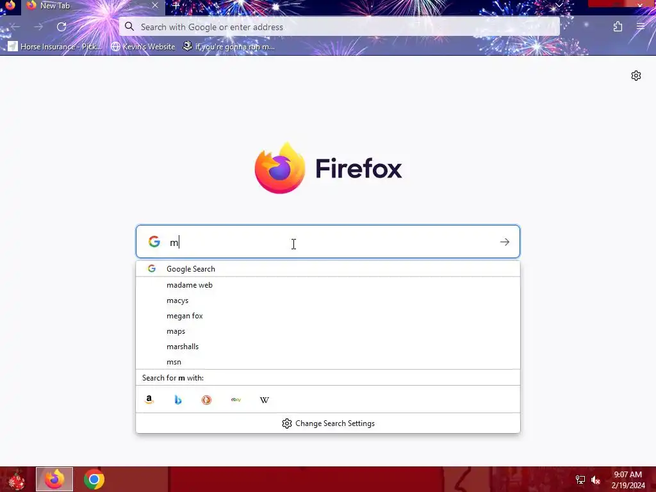Open the Extensions puzzle icon

(618, 27)
